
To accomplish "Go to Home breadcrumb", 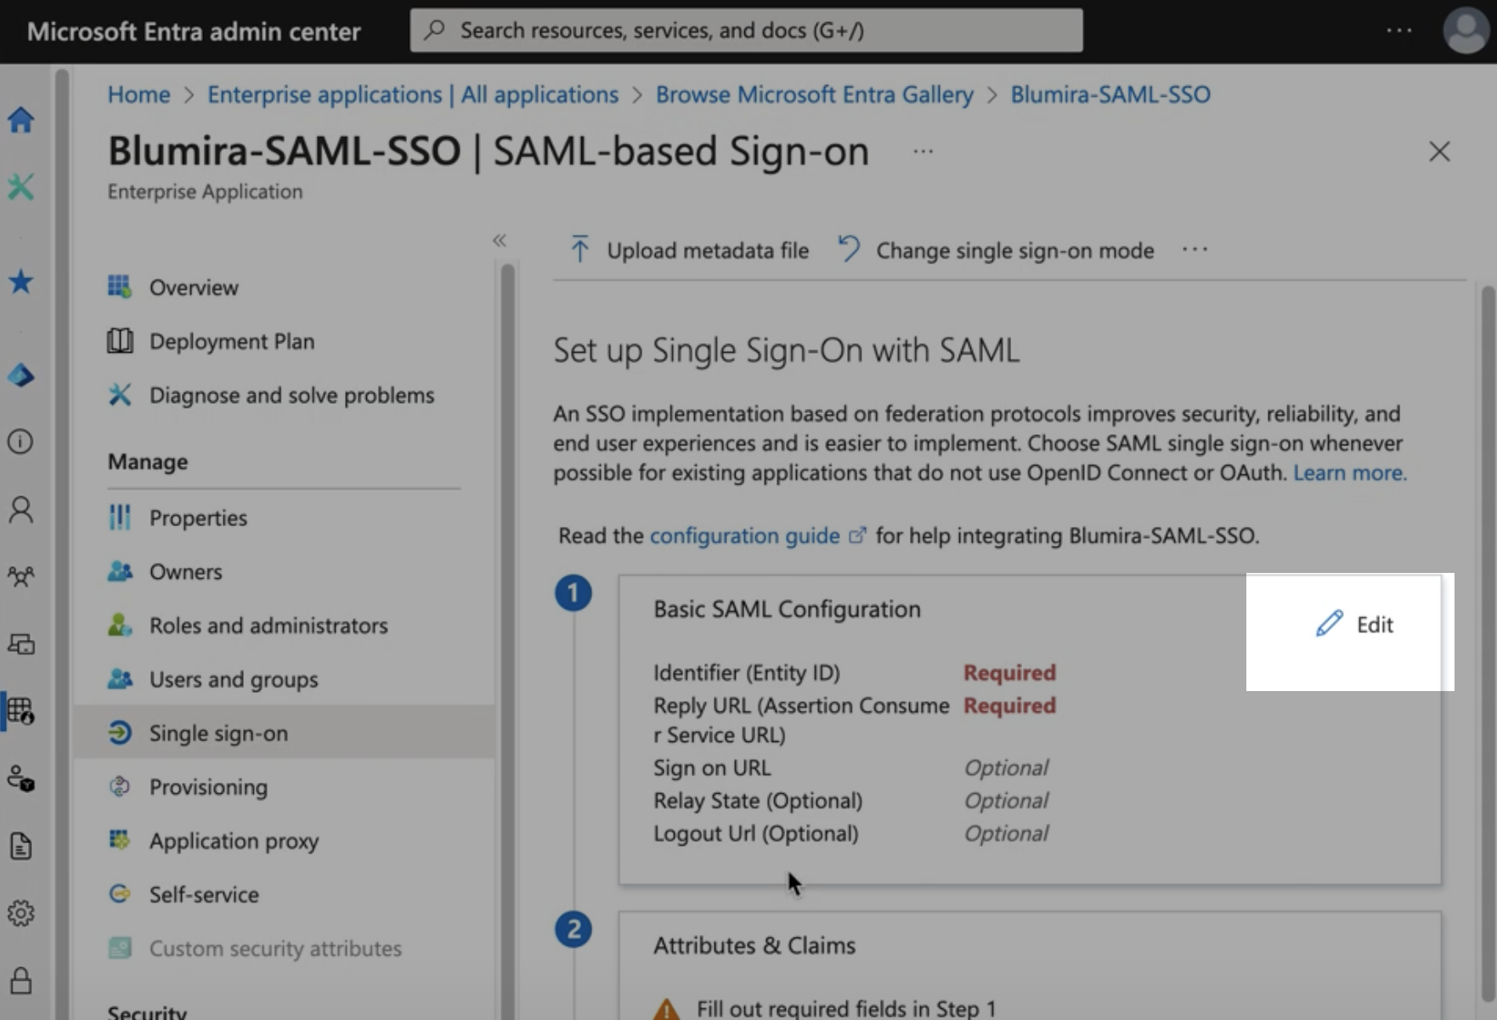I will 138,94.
